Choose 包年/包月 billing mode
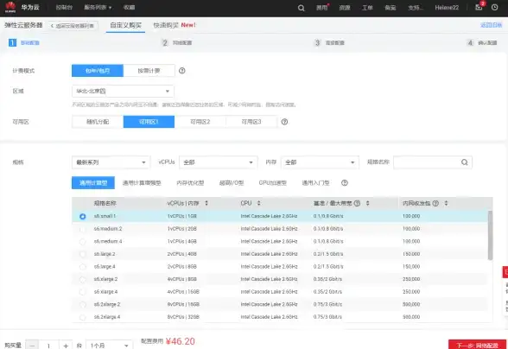Viewport: 508px width, 349px height. click(98, 71)
